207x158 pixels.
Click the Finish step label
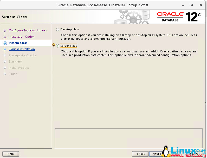(13, 74)
